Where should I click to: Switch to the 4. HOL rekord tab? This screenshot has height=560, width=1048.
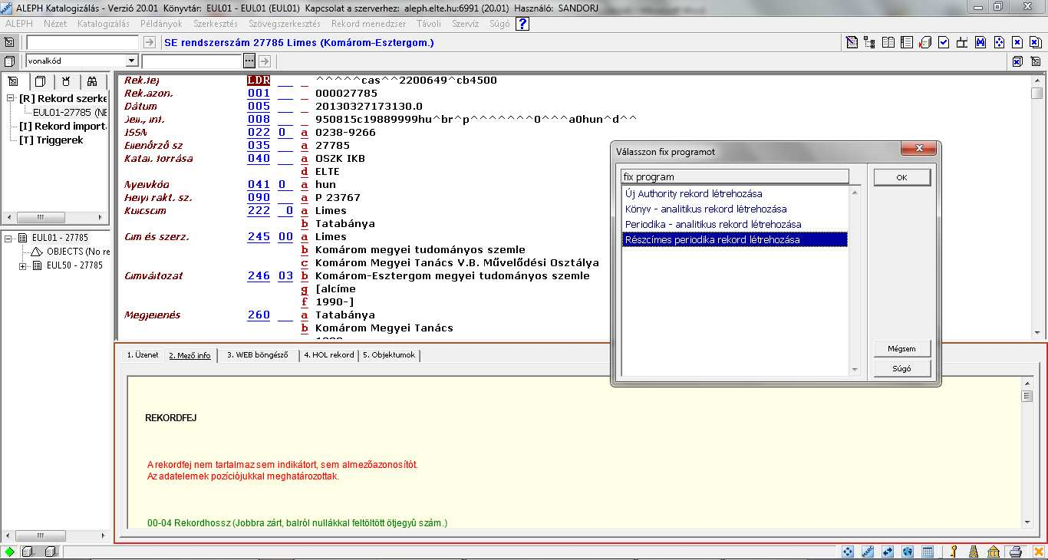point(329,355)
